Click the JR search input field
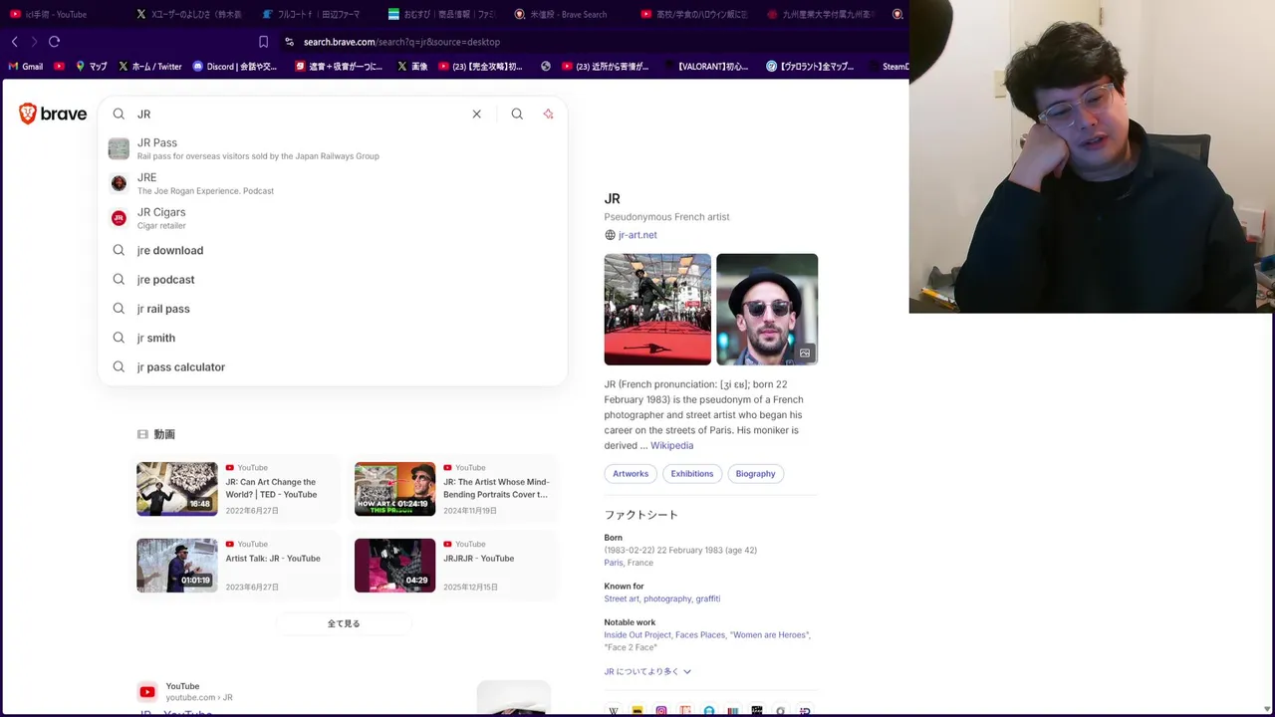This screenshot has height=717, width=1275. [299, 114]
